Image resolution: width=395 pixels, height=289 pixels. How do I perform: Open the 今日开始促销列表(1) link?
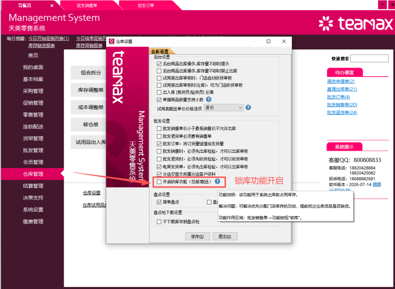49,39
